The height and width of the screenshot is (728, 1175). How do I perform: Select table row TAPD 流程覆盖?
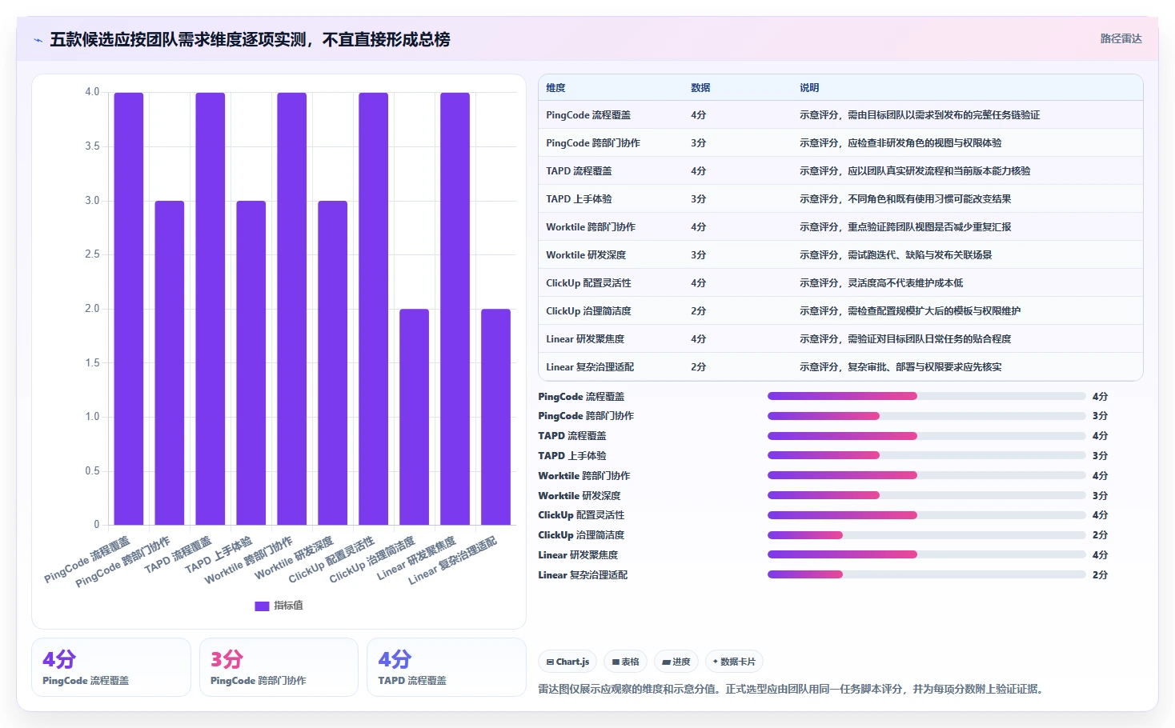(x=840, y=171)
